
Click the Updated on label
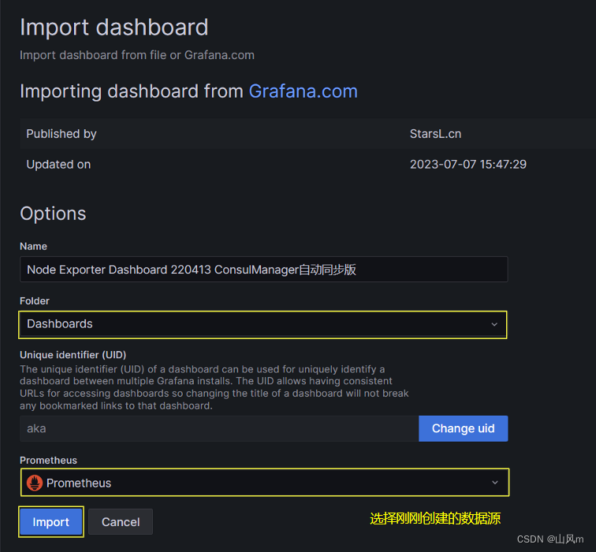click(58, 164)
